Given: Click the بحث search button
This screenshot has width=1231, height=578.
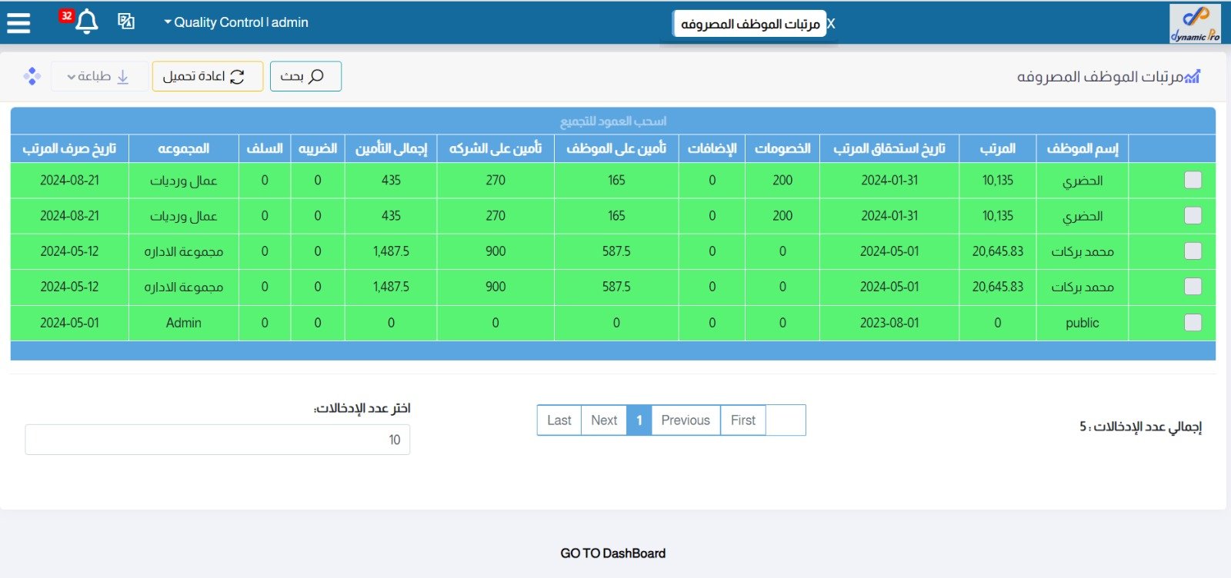Looking at the screenshot, I should pos(305,76).
